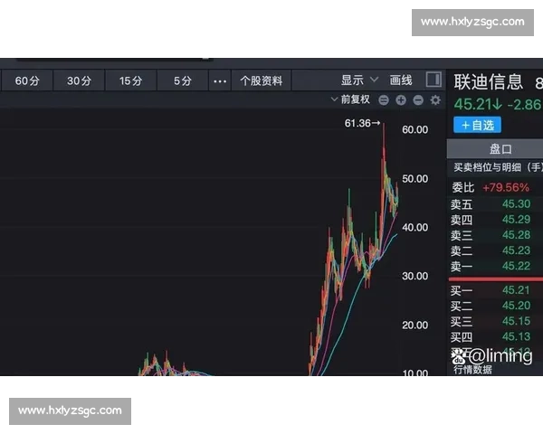Select the 15分 timeframe tab

tap(131, 80)
